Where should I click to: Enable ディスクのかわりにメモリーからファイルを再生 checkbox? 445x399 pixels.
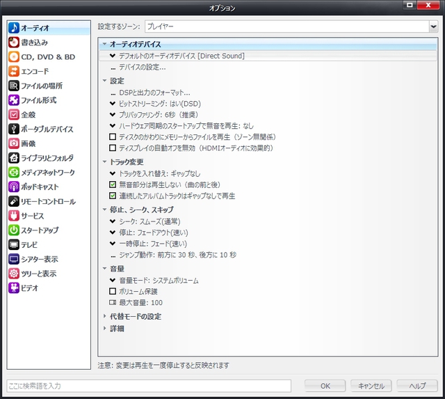113,136
